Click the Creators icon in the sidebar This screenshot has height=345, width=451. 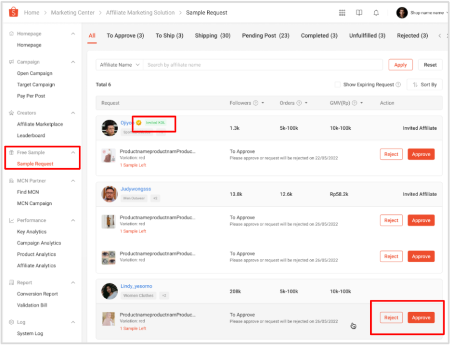click(x=12, y=113)
